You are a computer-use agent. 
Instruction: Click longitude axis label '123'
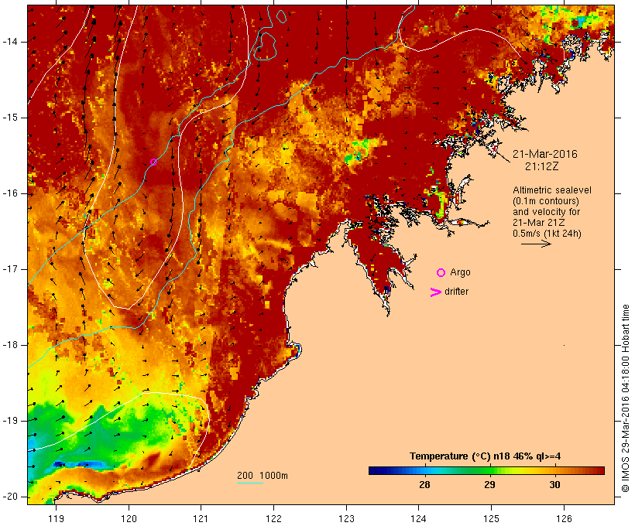pos(346,519)
